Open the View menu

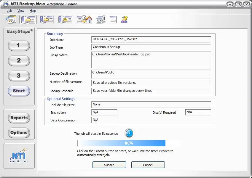[x=21, y=11]
